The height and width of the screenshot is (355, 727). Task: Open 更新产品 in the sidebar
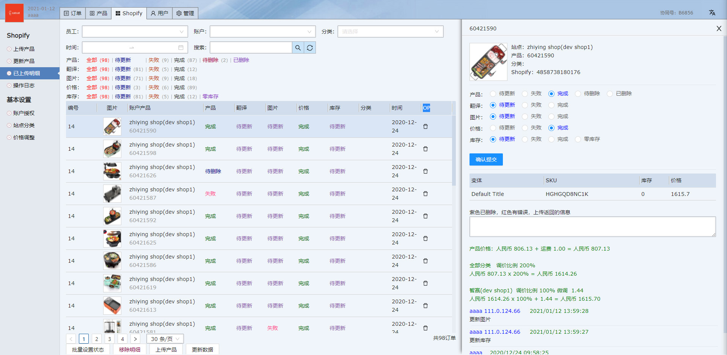(24, 61)
